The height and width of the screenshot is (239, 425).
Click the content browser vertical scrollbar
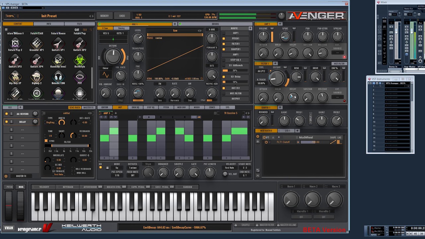point(92,77)
